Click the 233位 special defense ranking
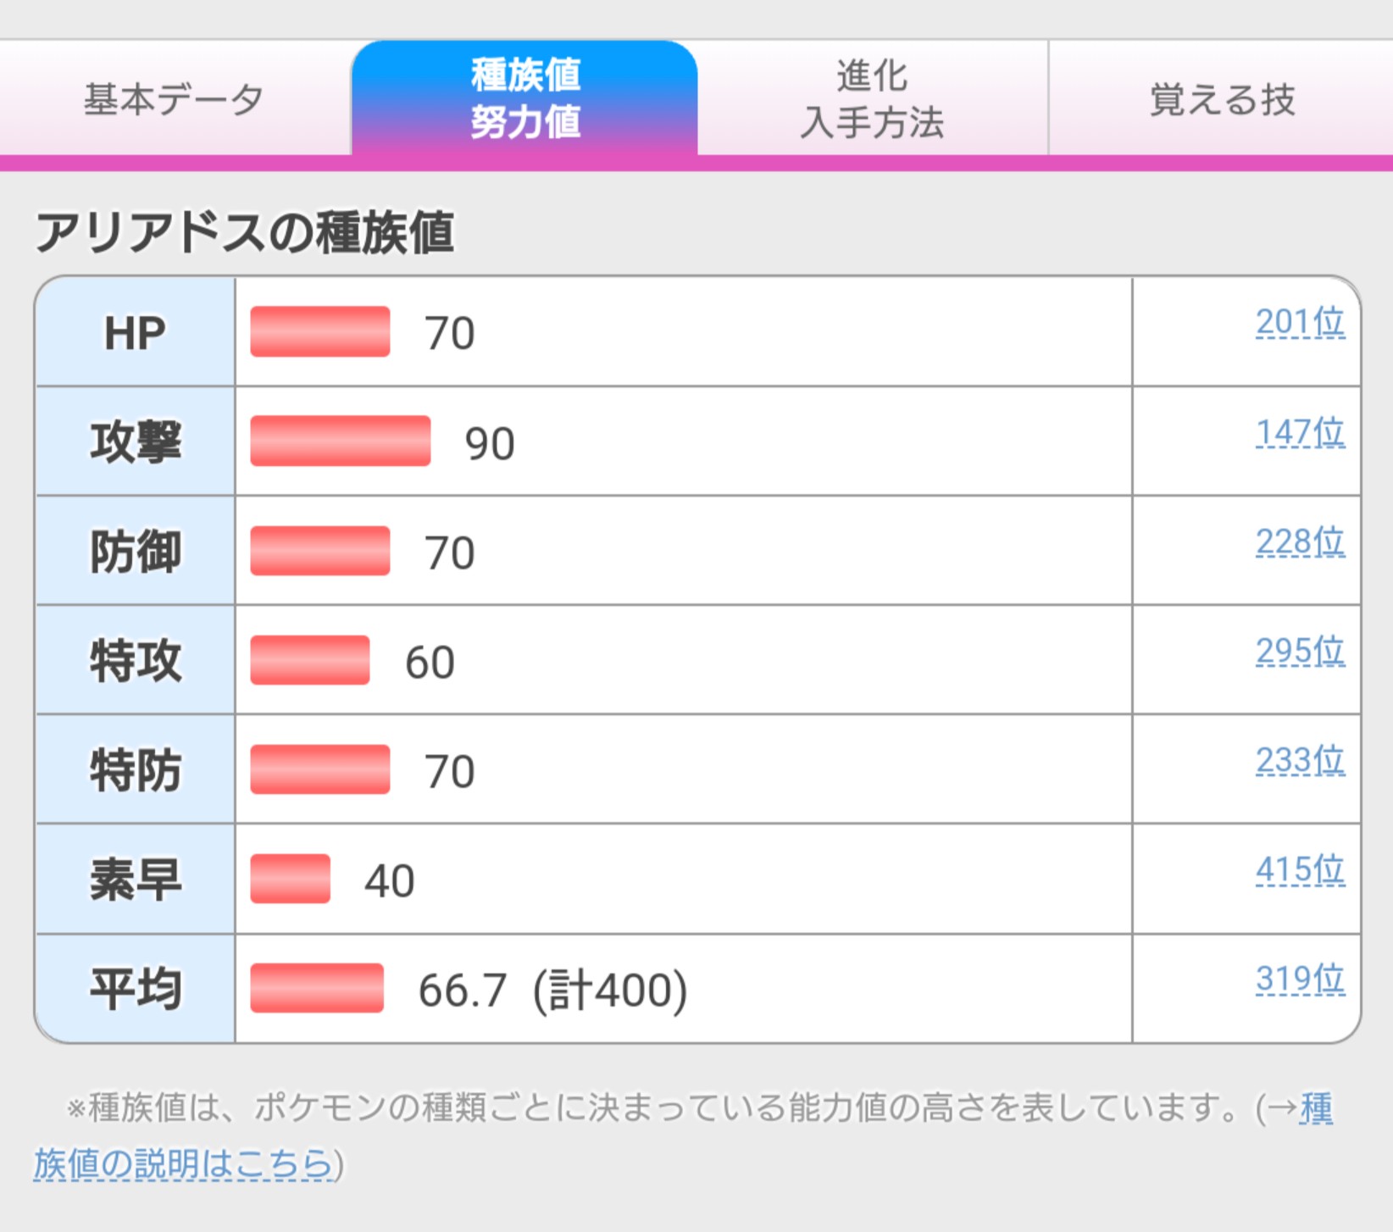The height and width of the screenshot is (1232, 1393). tap(1299, 761)
